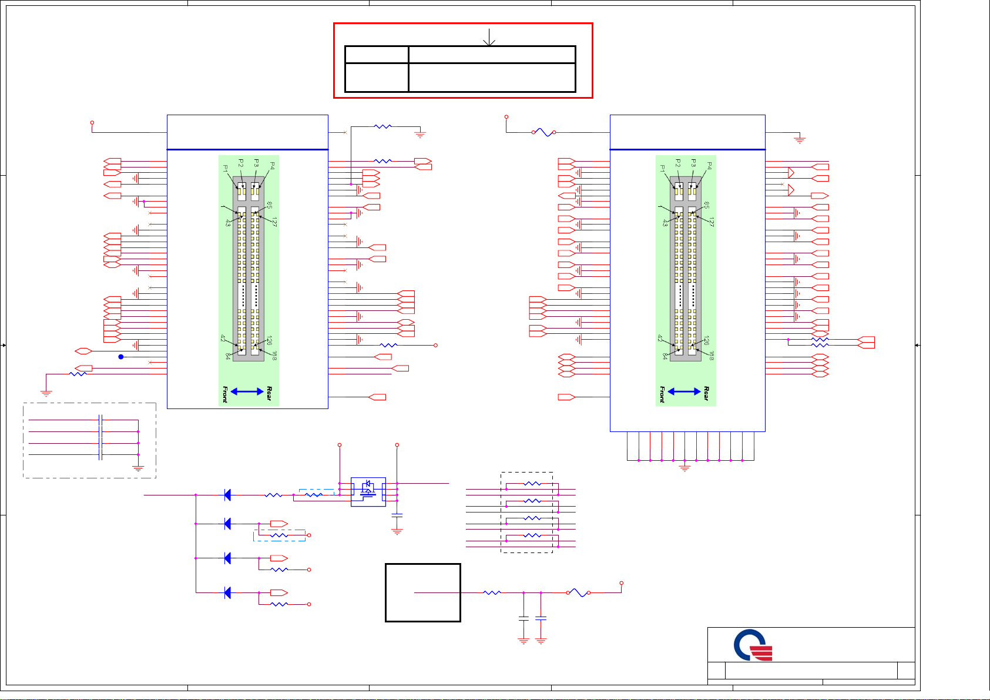Screen dimensions: 990x700
Task: Click the ground symbol at the far bottom left of the left connector
Action: 46,393
